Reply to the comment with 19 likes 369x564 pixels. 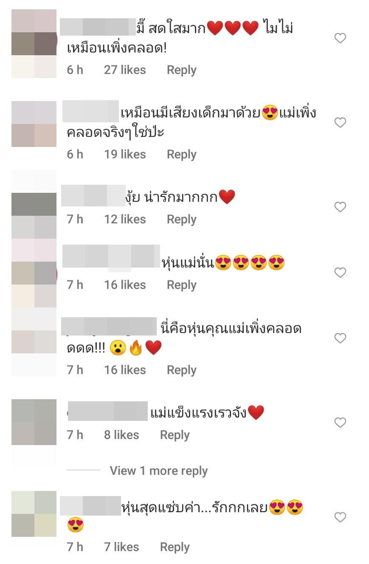pos(181,155)
